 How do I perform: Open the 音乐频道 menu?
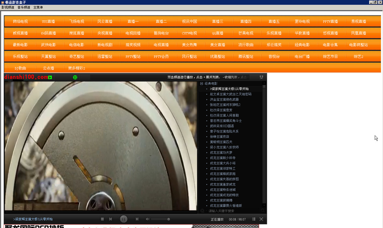coord(24,7)
